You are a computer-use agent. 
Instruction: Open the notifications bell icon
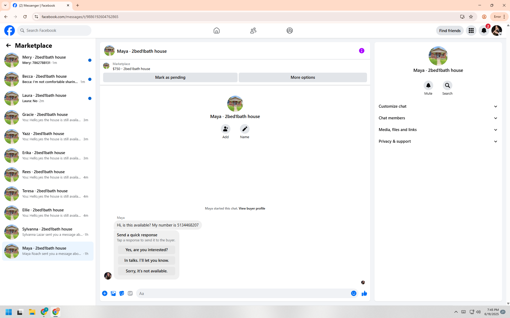click(x=484, y=31)
